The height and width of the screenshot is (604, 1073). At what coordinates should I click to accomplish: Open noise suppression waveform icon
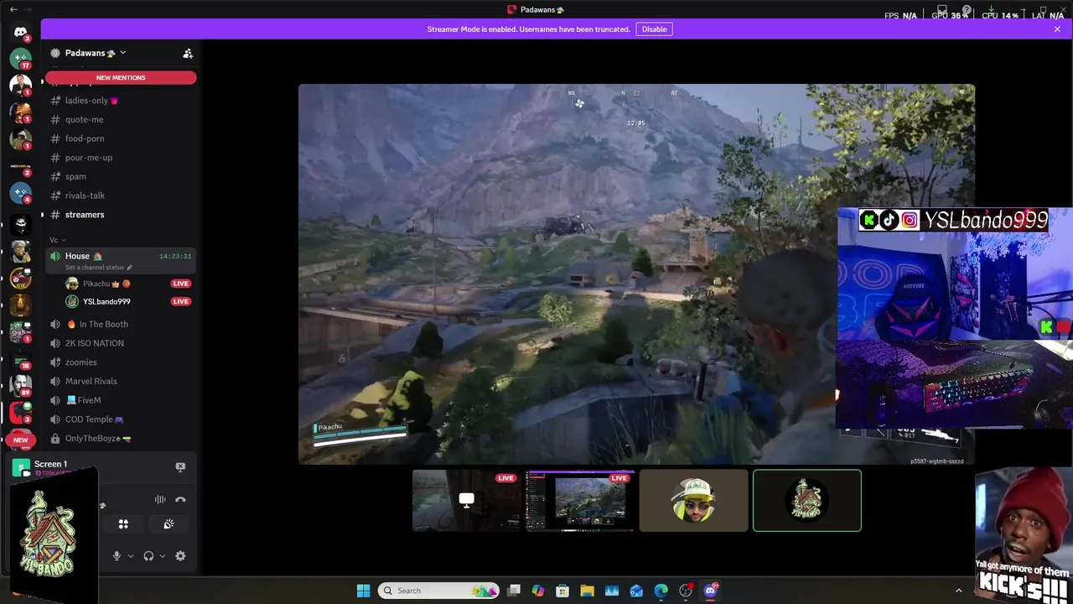click(159, 499)
